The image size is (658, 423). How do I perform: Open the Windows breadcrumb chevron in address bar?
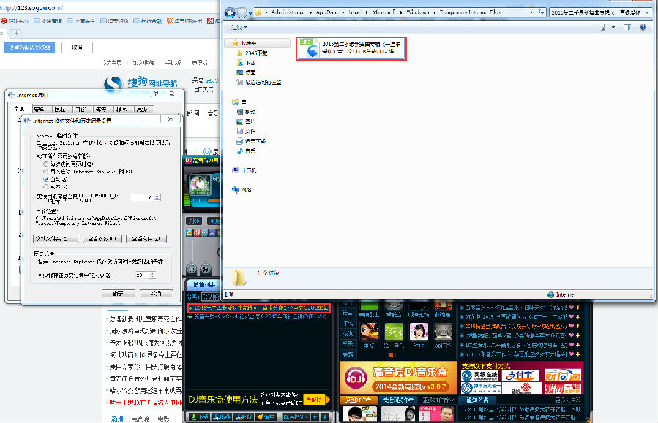pyautogui.click(x=433, y=11)
